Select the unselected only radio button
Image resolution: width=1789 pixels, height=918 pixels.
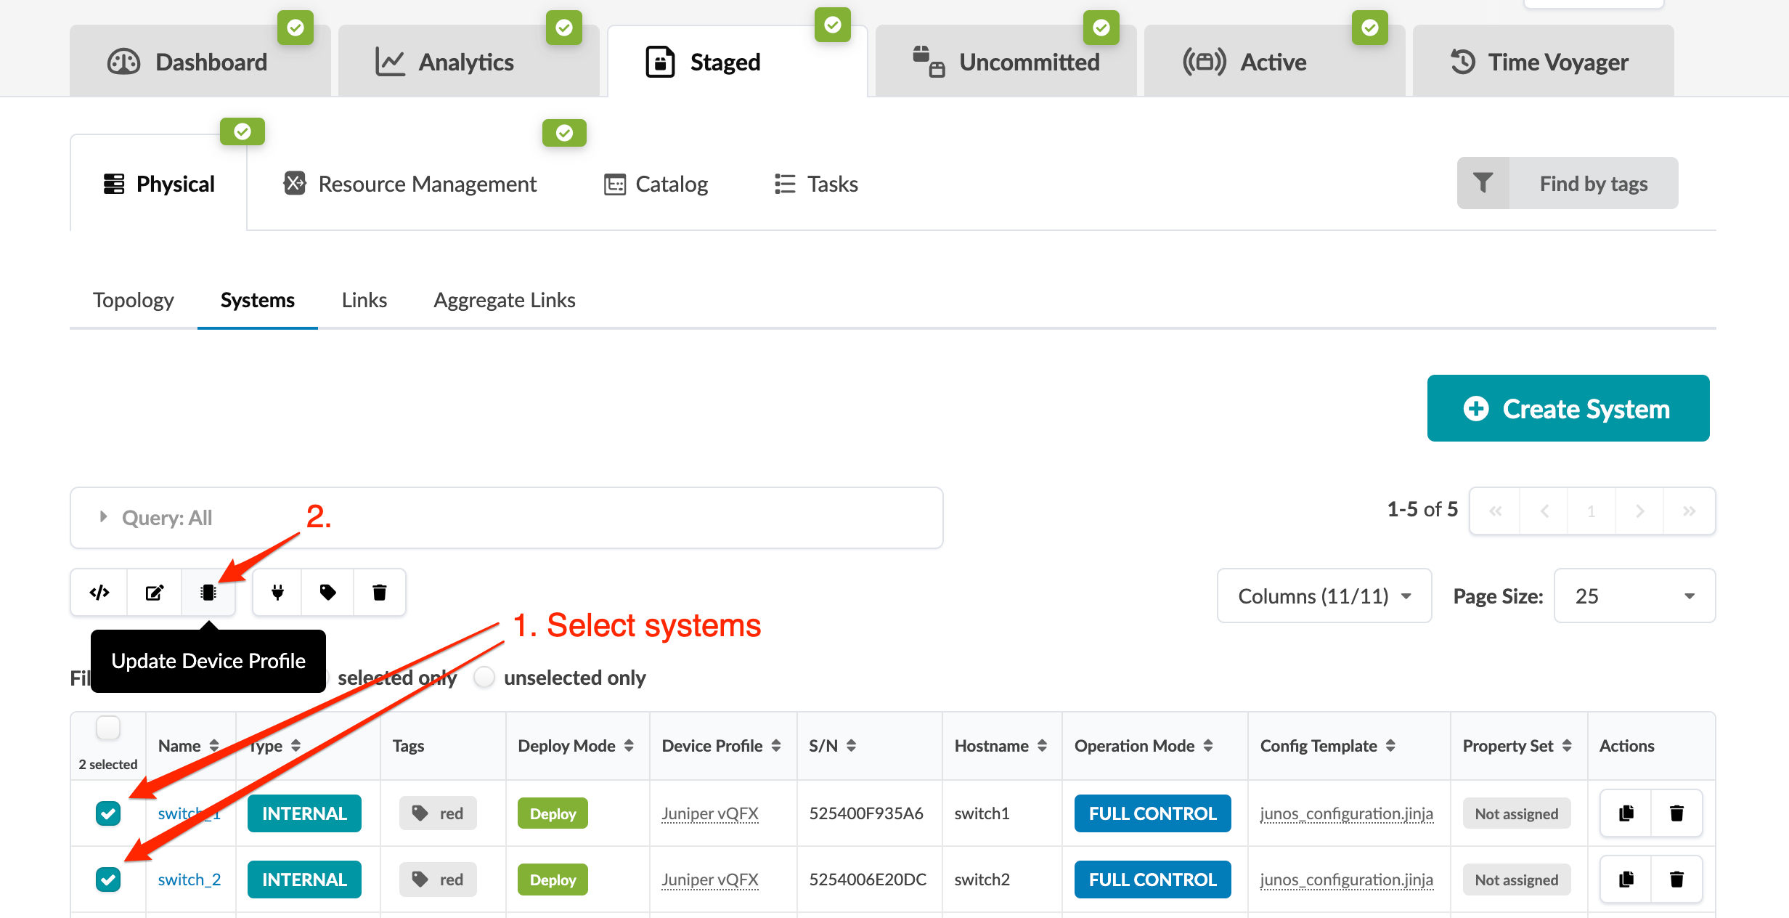(x=484, y=677)
